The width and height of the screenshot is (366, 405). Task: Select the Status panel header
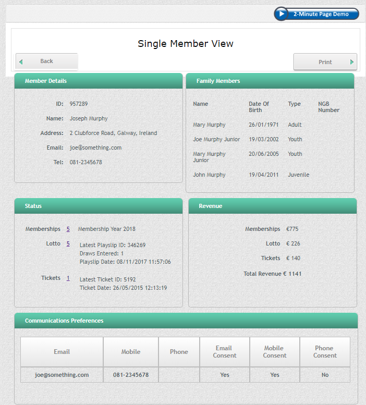[98, 206]
